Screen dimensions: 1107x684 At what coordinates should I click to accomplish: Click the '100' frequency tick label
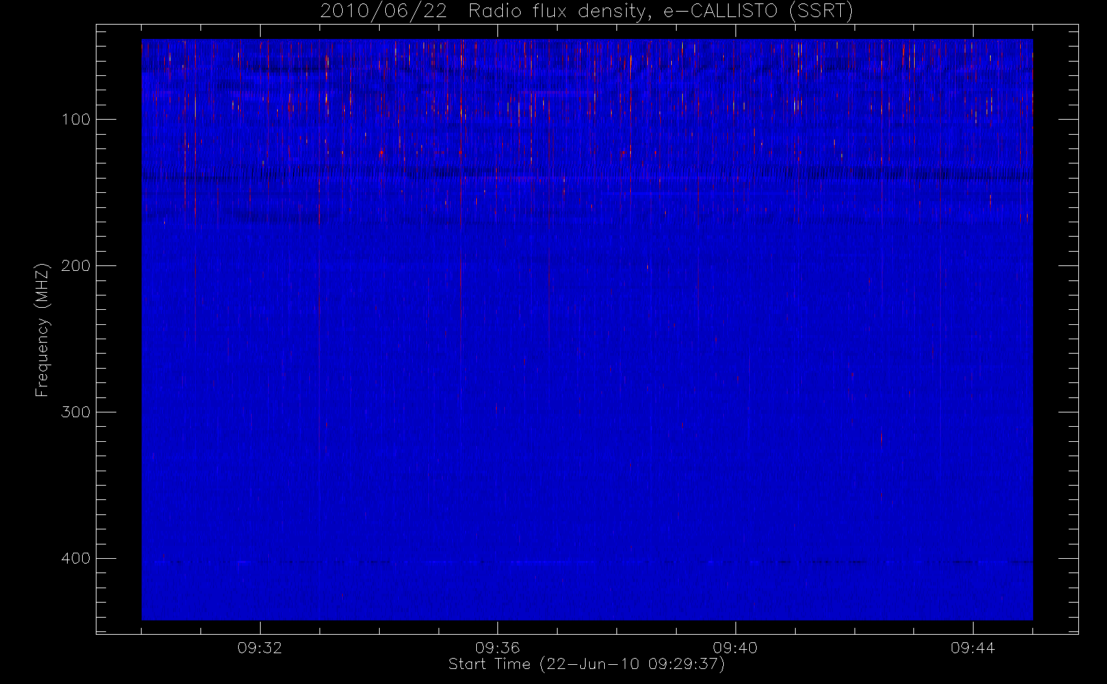(76, 120)
